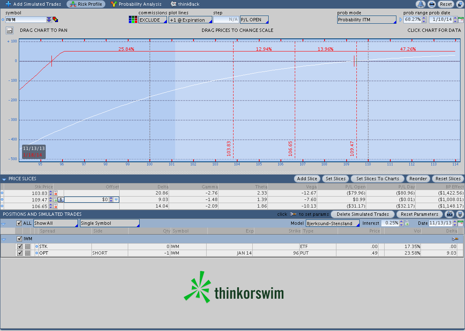Open the +1 @ Expiration plot lines dropdown
This screenshot has width=465, height=331.
[190, 20]
